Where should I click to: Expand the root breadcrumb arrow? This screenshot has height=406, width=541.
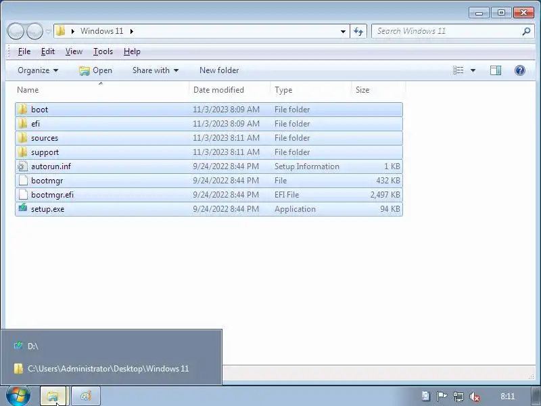[73, 31]
